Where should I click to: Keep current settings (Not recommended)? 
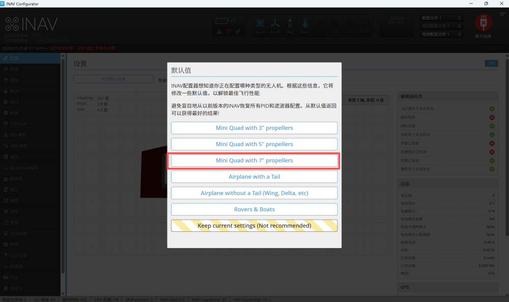pos(254,226)
